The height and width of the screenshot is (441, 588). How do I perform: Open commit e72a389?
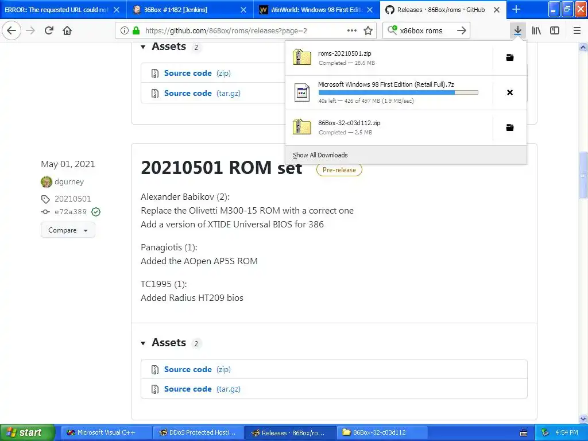point(71,212)
